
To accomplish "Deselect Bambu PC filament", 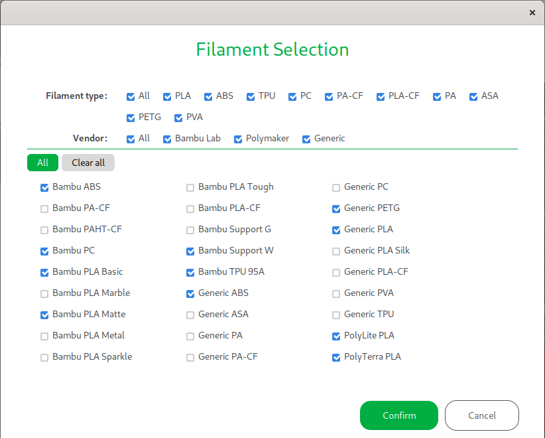I will [x=44, y=251].
